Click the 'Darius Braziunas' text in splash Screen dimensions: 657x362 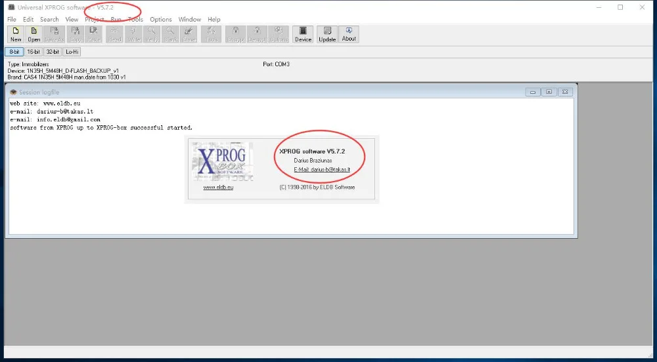(313, 161)
